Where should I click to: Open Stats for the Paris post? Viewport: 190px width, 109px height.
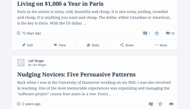click(93, 45)
